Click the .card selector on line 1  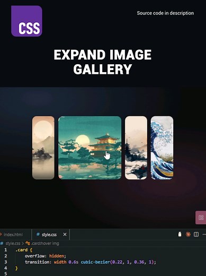tap(21, 250)
